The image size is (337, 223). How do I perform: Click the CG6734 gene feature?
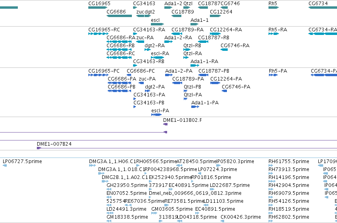[323, 8]
